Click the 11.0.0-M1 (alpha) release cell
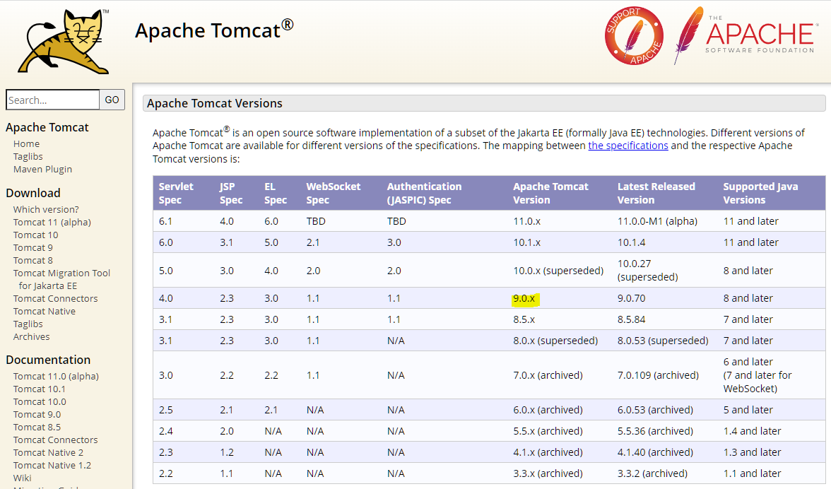Image resolution: width=831 pixels, height=489 pixels. coord(657,221)
